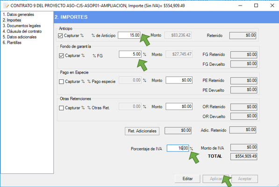Open 3. Documentos legales section
Image resolution: width=279 pixels, height=187 pixels.
point(21,26)
